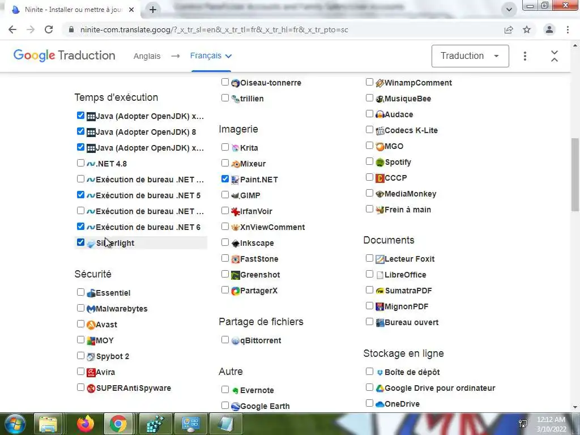Click the page vertical scrollbar thumb
Screen dimensions: 580x435
pyautogui.click(x=575, y=174)
